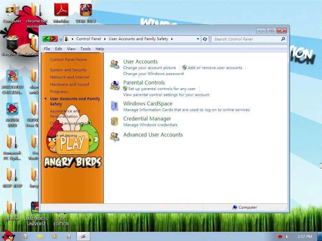This screenshot has height=241, width=322.
Task: Select the Asmwsoft PC Optimizer desktop icon
Action: point(12,147)
